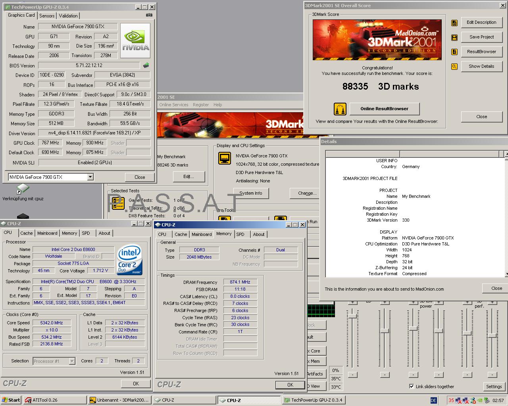The height and width of the screenshot is (406, 508).
Task: Click the red 35 temperature tray icon
Action: click(x=451, y=400)
